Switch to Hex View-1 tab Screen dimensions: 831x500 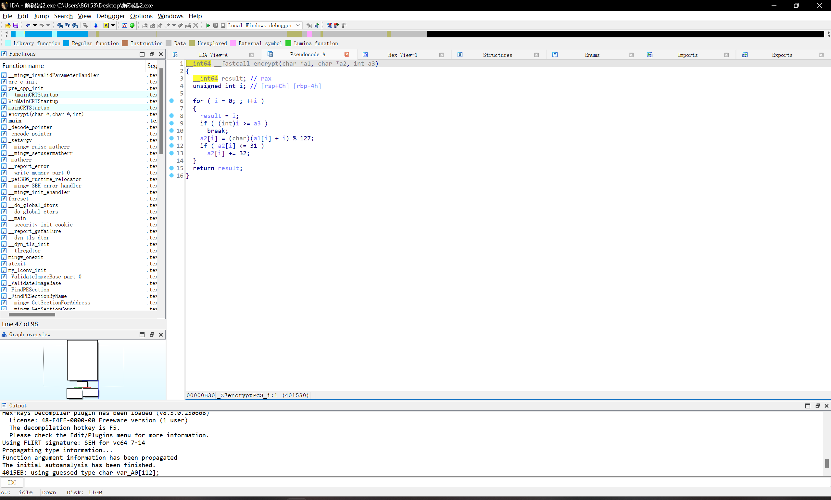[x=402, y=55]
